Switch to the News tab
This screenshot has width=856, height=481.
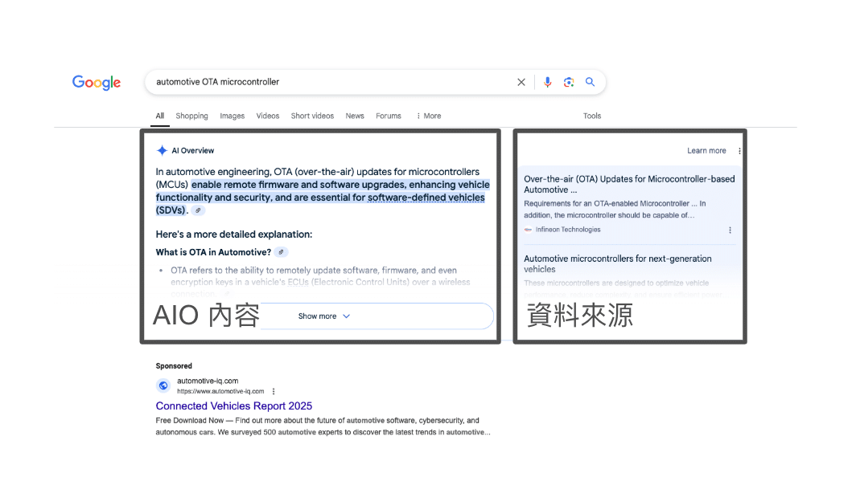[x=355, y=116]
